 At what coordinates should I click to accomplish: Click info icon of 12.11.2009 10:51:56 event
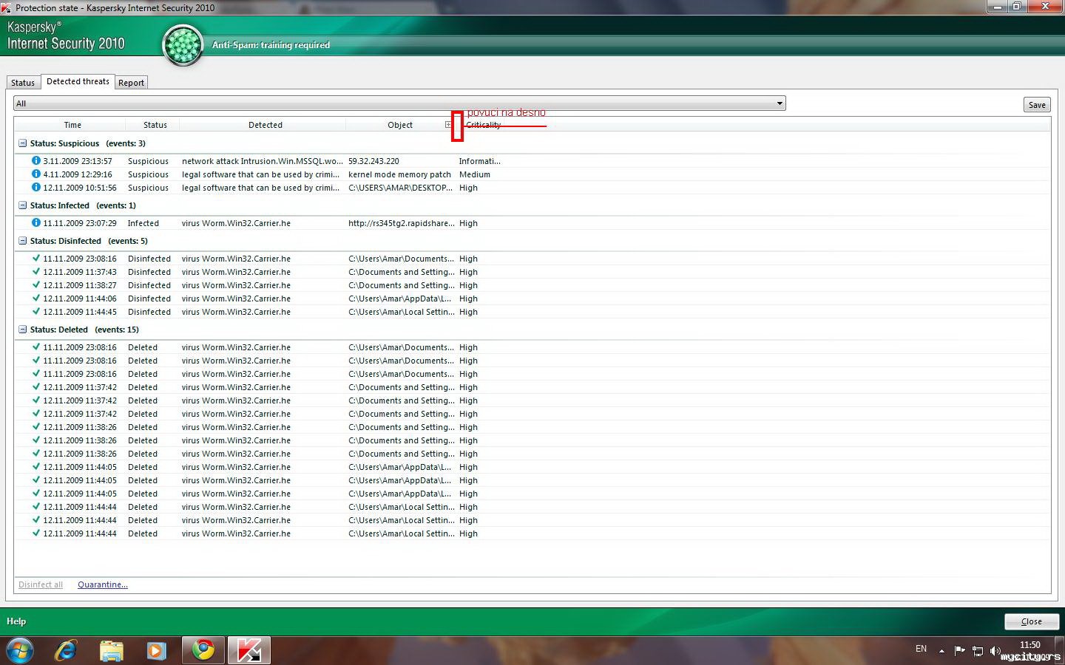pos(36,187)
